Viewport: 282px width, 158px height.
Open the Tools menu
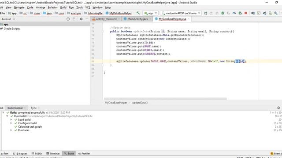79,7
